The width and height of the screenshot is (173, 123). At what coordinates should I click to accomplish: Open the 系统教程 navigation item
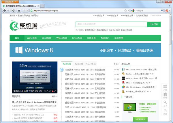click(119, 38)
